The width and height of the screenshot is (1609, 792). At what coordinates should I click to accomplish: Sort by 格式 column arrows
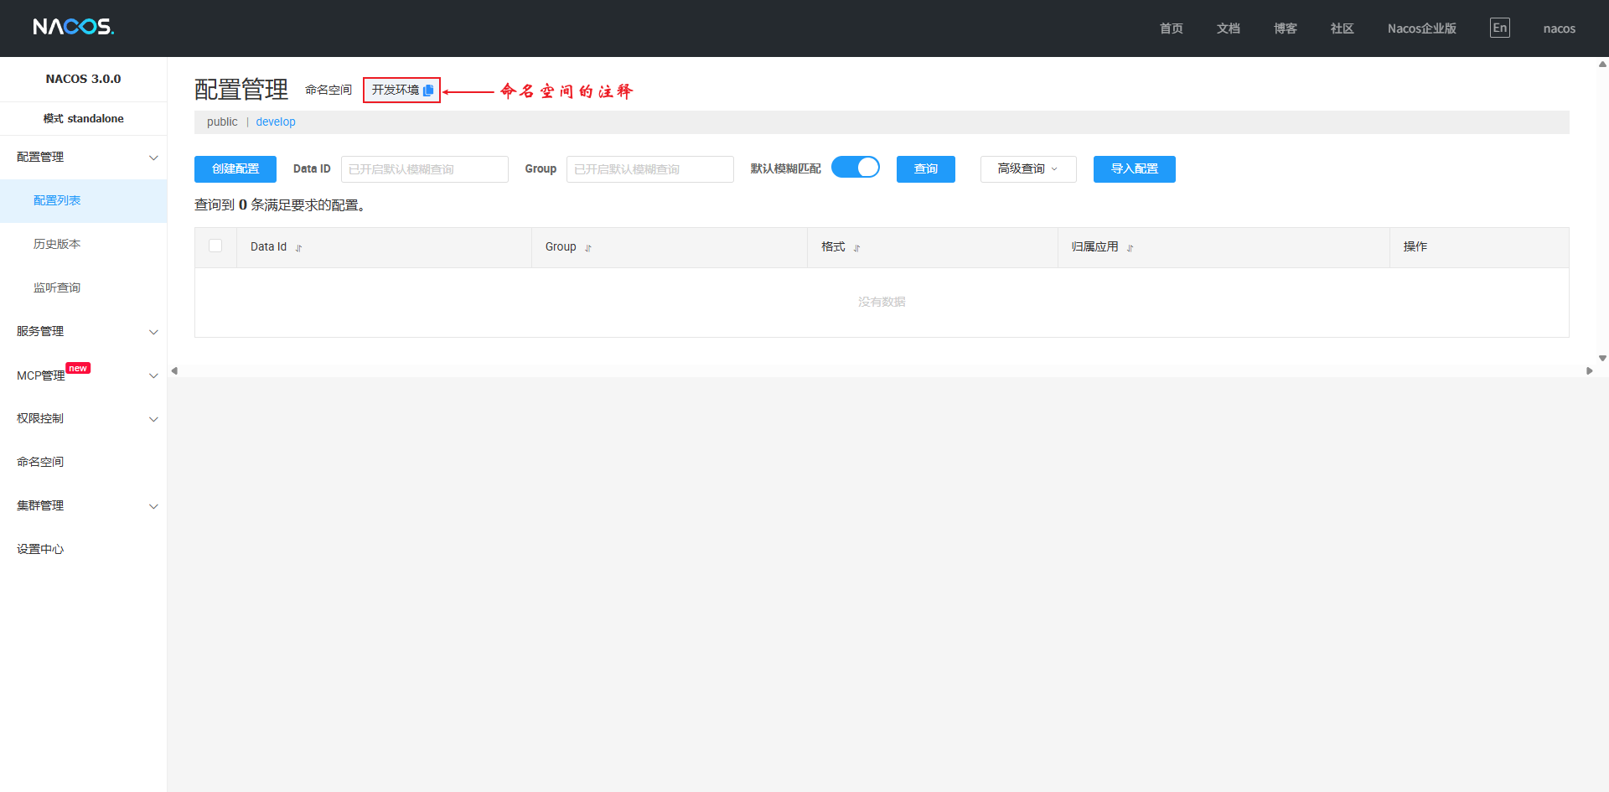coord(856,248)
